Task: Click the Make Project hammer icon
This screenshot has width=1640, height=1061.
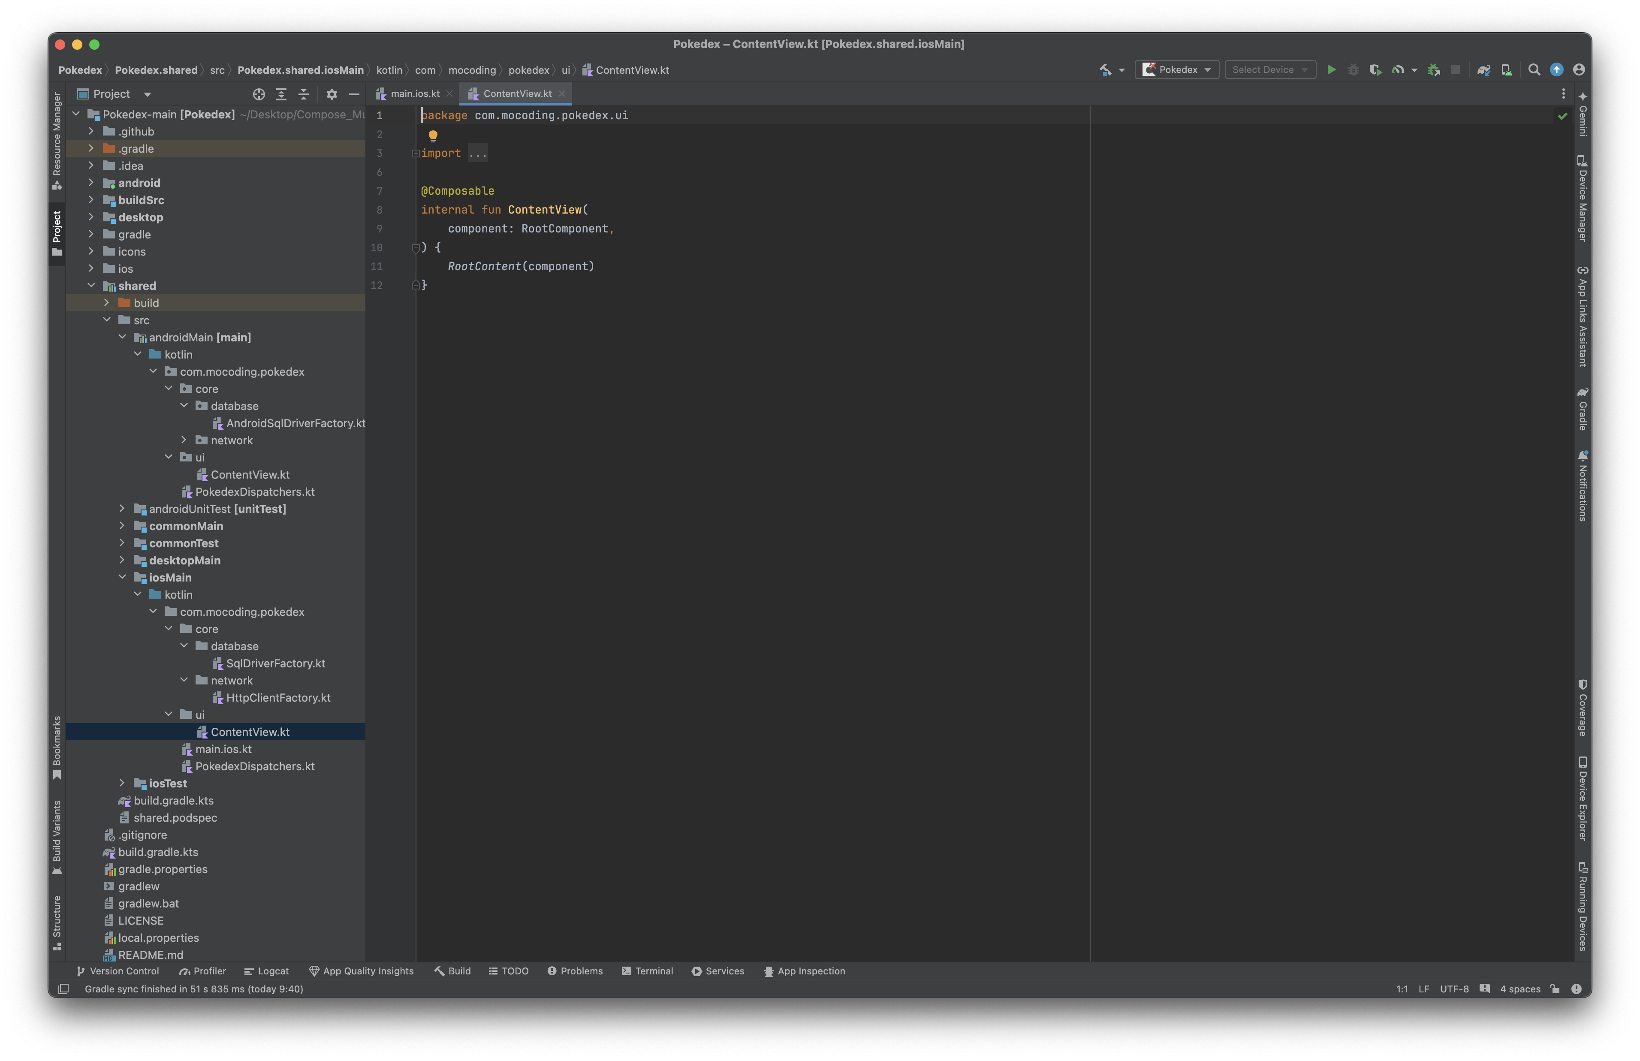Action: 1105,69
